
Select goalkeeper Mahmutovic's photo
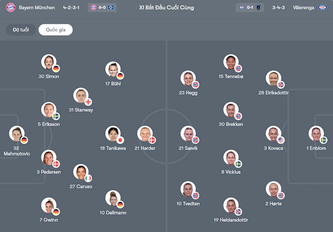(16, 133)
